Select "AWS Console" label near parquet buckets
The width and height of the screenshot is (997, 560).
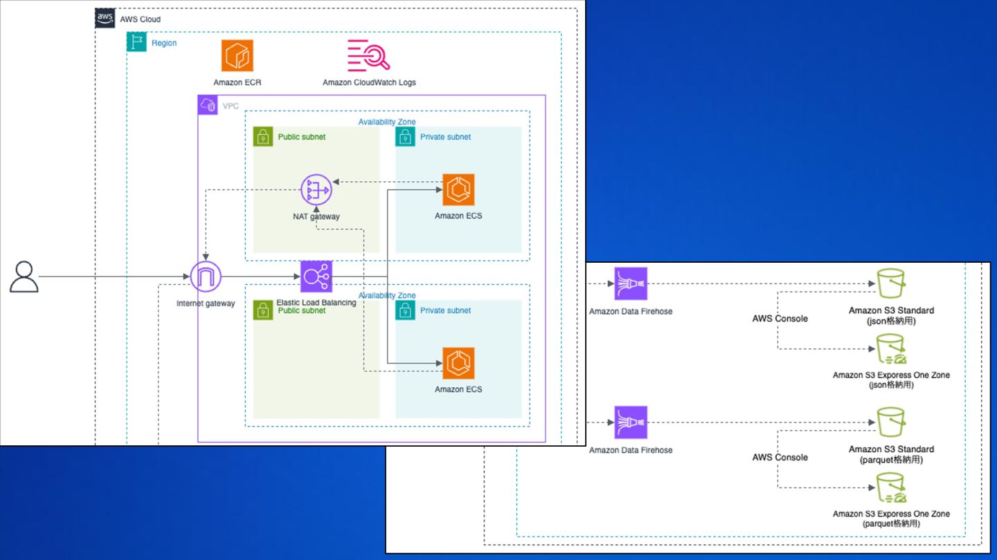tap(780, 457)
